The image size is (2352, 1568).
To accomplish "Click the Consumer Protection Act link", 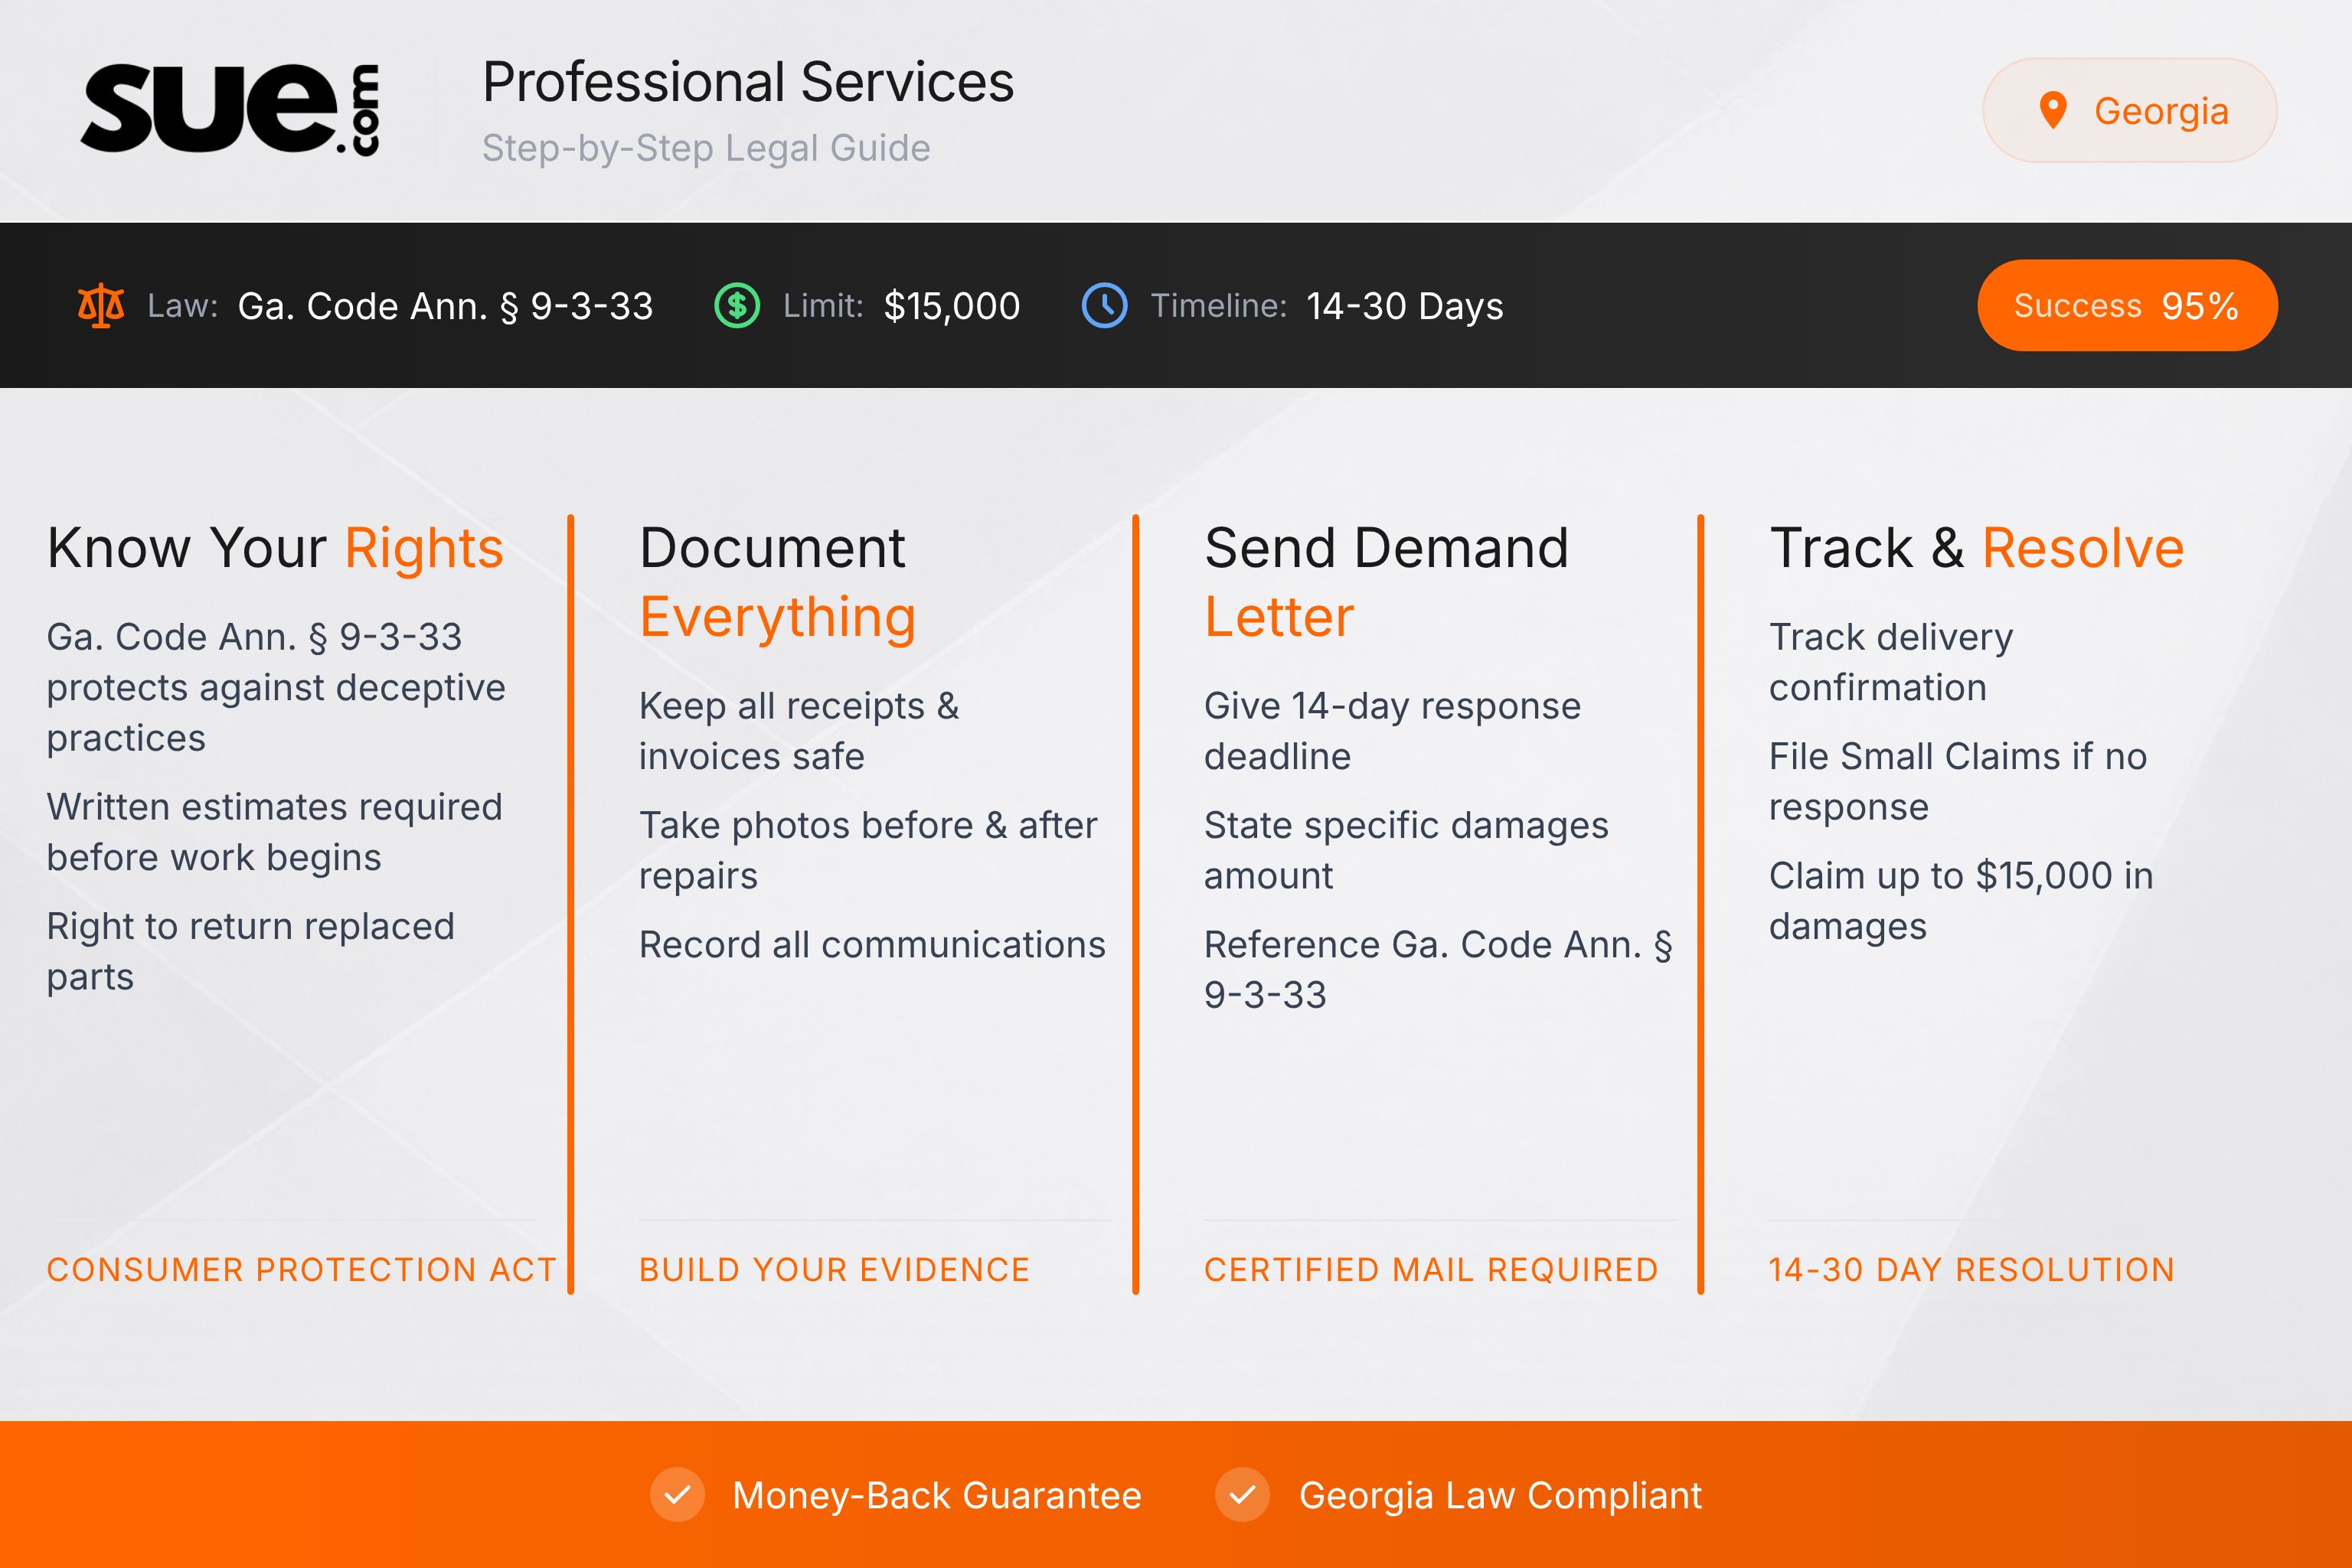I will pos(301,1269).
